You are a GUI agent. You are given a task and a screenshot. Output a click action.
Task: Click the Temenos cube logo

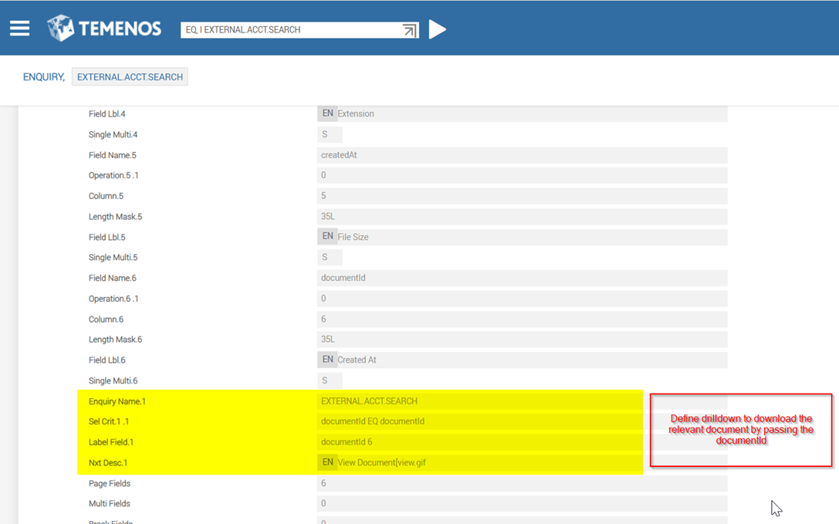coord(60,29)
